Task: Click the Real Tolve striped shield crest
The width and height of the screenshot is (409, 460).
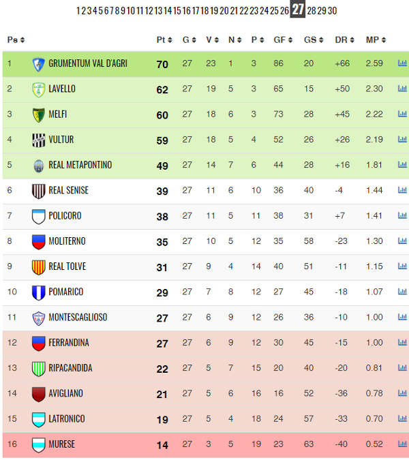Action: pos(38,267)
